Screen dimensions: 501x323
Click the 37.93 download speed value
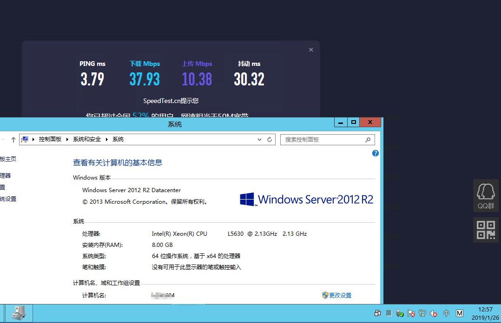point(145,79)
